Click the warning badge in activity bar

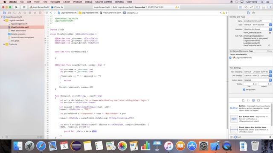[177, 7]
